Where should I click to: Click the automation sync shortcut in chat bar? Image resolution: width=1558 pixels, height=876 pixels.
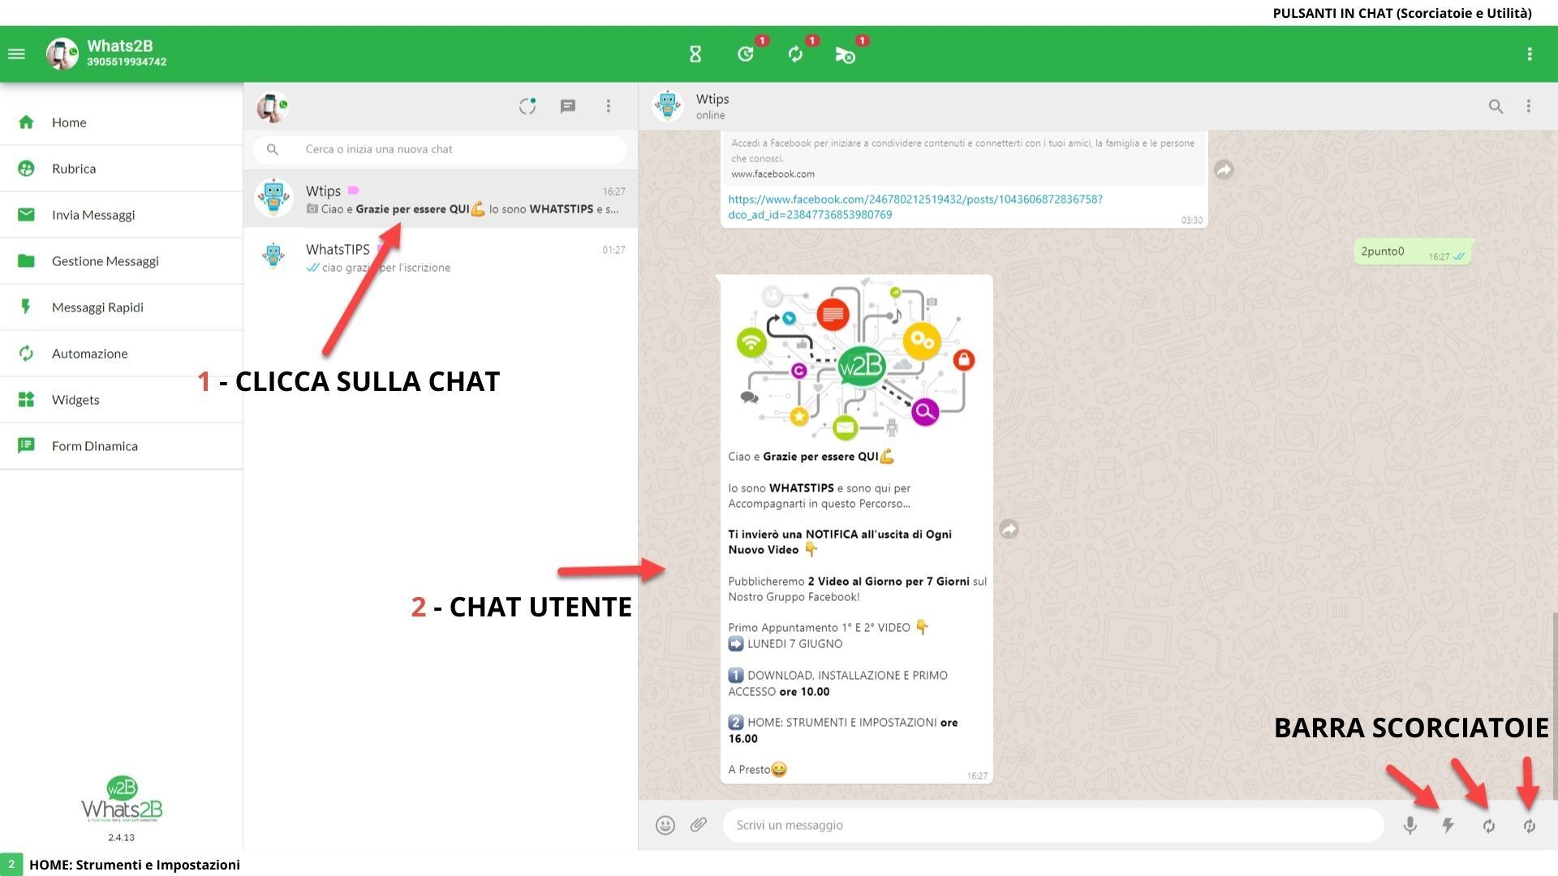(x=1489, y=826)
